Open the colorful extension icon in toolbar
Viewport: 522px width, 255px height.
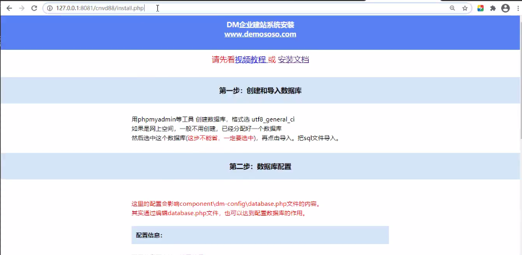pos(480,8)
